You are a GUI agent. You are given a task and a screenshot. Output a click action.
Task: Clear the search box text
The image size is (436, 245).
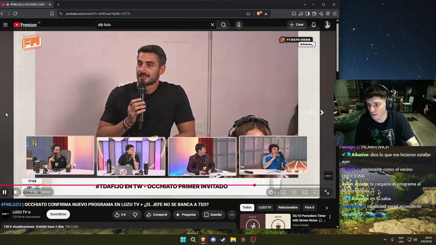pyautogui.click(x=213, y=24)
